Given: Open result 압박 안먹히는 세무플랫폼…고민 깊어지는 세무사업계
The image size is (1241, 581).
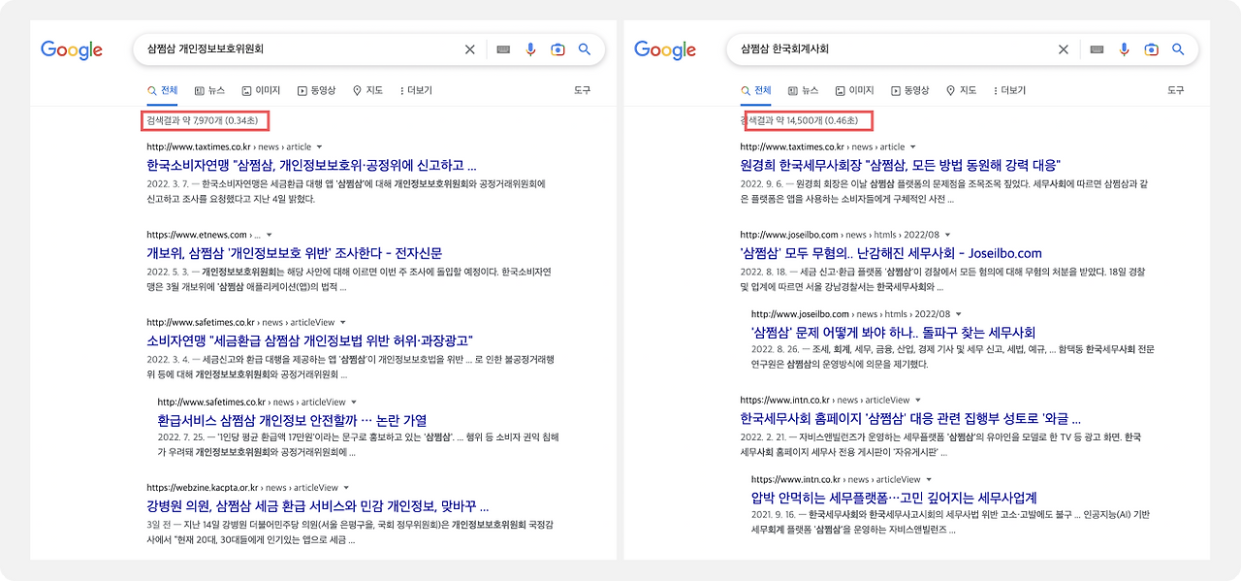Looking at the screenshot, I should (894, 499).
